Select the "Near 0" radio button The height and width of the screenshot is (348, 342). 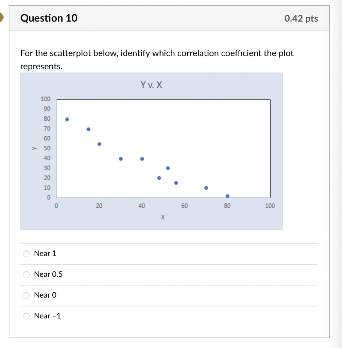[x=26, y=295]
